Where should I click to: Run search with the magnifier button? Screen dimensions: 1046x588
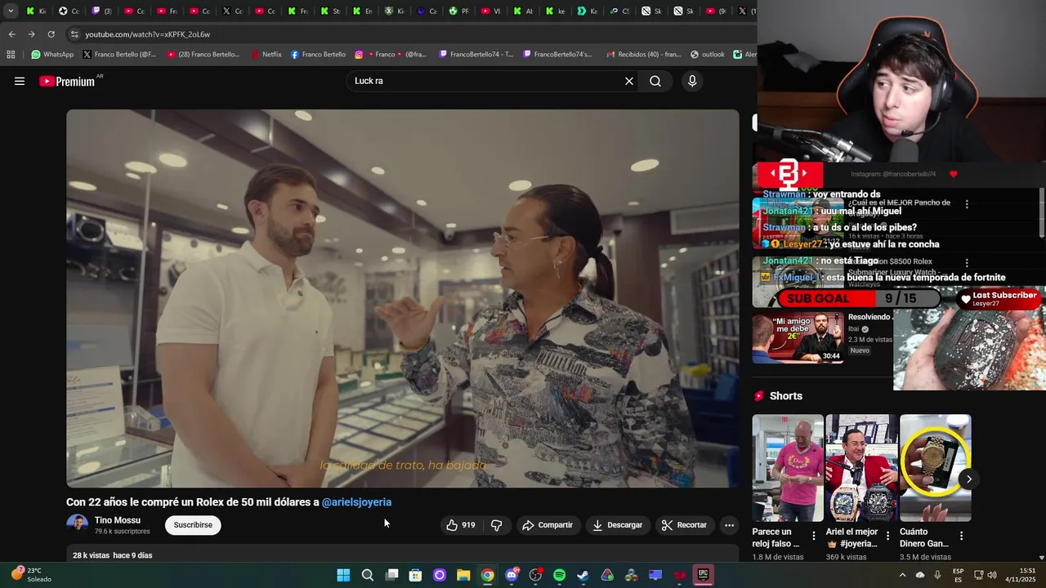click(655, 81)
